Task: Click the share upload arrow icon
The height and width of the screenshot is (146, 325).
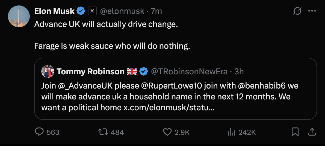Action: click(312, 132)
